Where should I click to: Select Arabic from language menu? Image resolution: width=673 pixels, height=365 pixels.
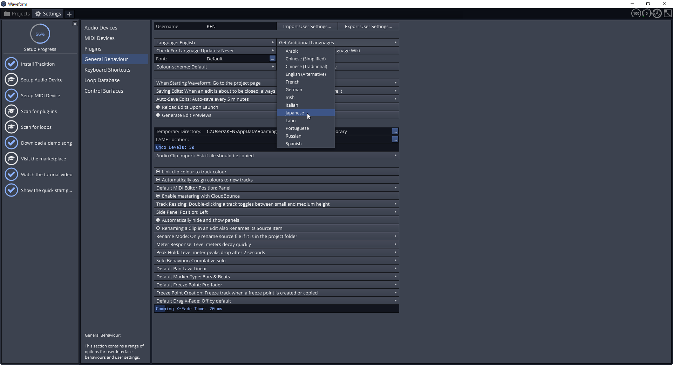[306, 51]
